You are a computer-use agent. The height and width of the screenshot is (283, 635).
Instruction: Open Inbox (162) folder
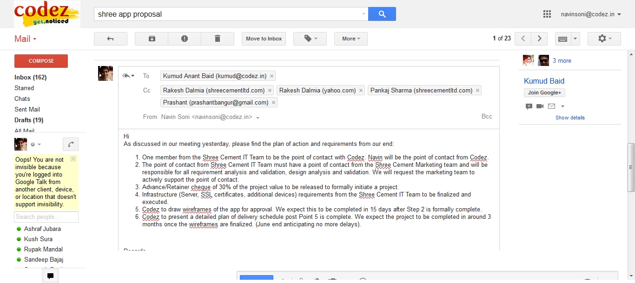tap(31, 77)
